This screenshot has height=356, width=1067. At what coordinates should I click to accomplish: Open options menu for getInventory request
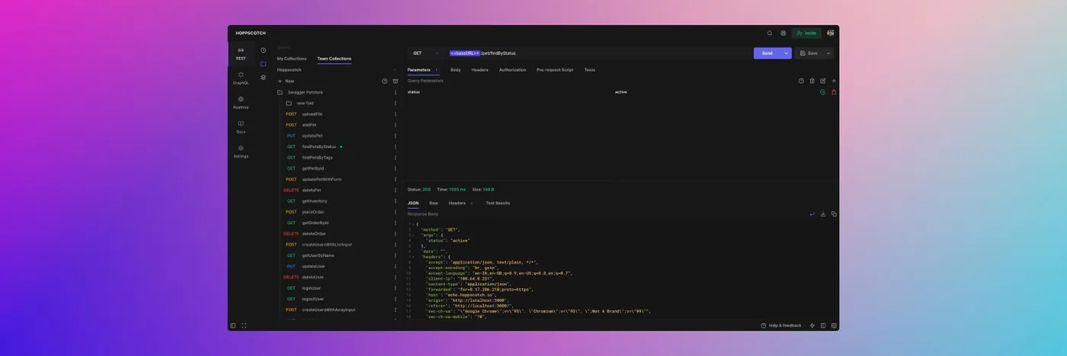[x=396, y=201]
